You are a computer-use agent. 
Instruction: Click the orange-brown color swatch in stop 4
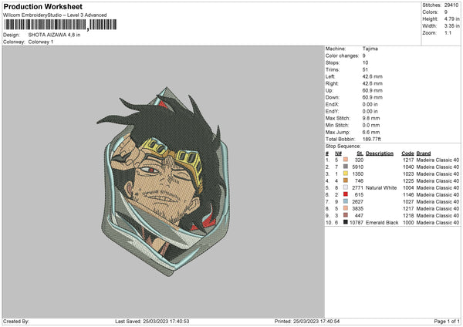[x=346, y=180]
